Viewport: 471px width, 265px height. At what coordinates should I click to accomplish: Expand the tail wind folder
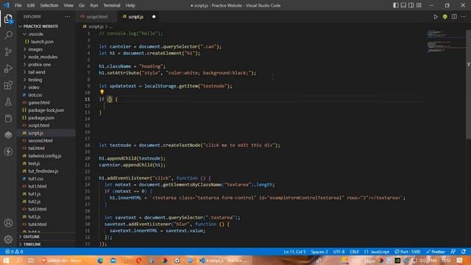tap(37, 72)
